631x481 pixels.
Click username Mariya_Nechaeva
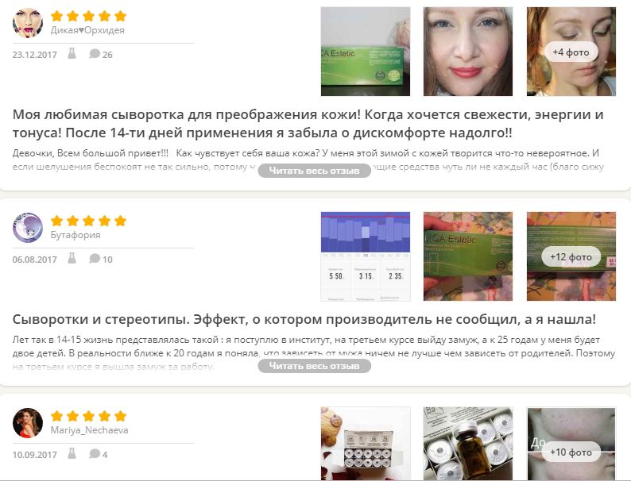[89, 430]
